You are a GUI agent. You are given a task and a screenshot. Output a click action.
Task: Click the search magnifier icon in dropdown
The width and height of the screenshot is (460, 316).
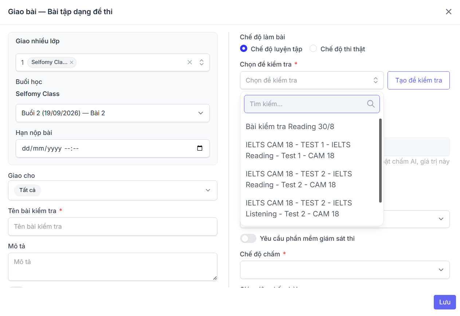pyautogui.click(x=371, y=104)
